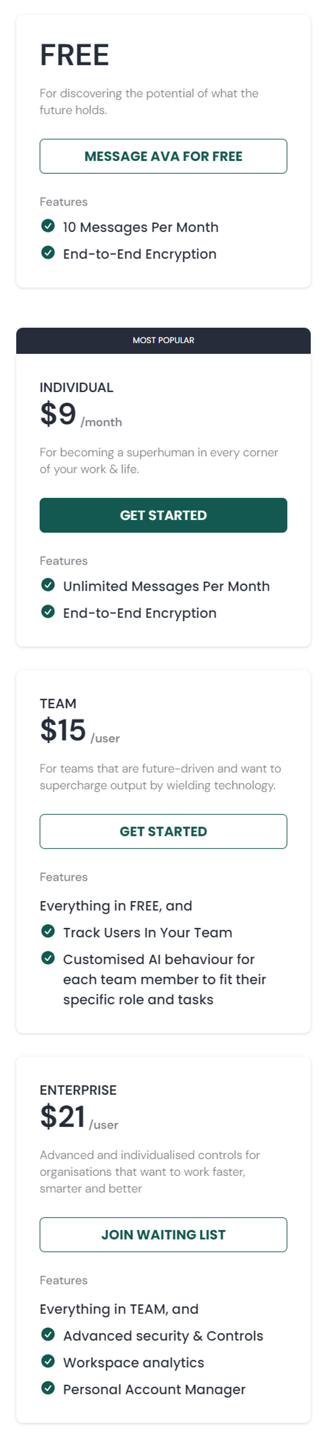Click the checkmark beside Customised AI behaviour
Image resolution: width=328 pixels, height=1435 pixels.
49,958
